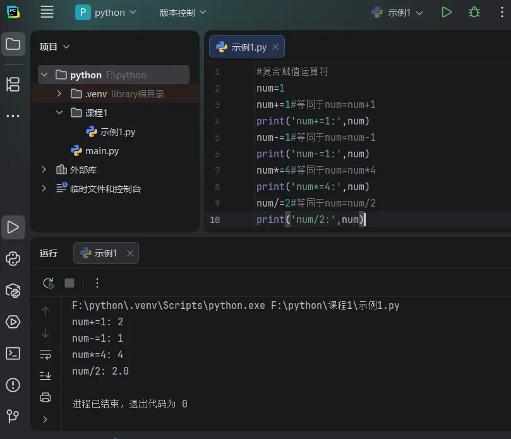511x439 pixels.
Task: Expand the .venv folder
Action: pos(59,93)
